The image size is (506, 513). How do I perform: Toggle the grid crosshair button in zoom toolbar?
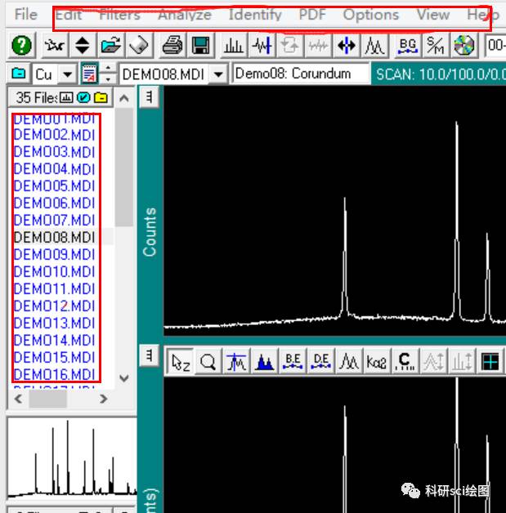tap(490, 362)
